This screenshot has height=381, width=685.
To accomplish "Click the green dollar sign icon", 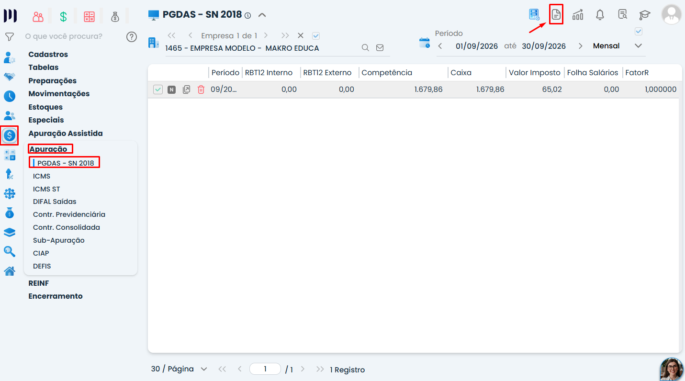I will [x=63, y=17].
